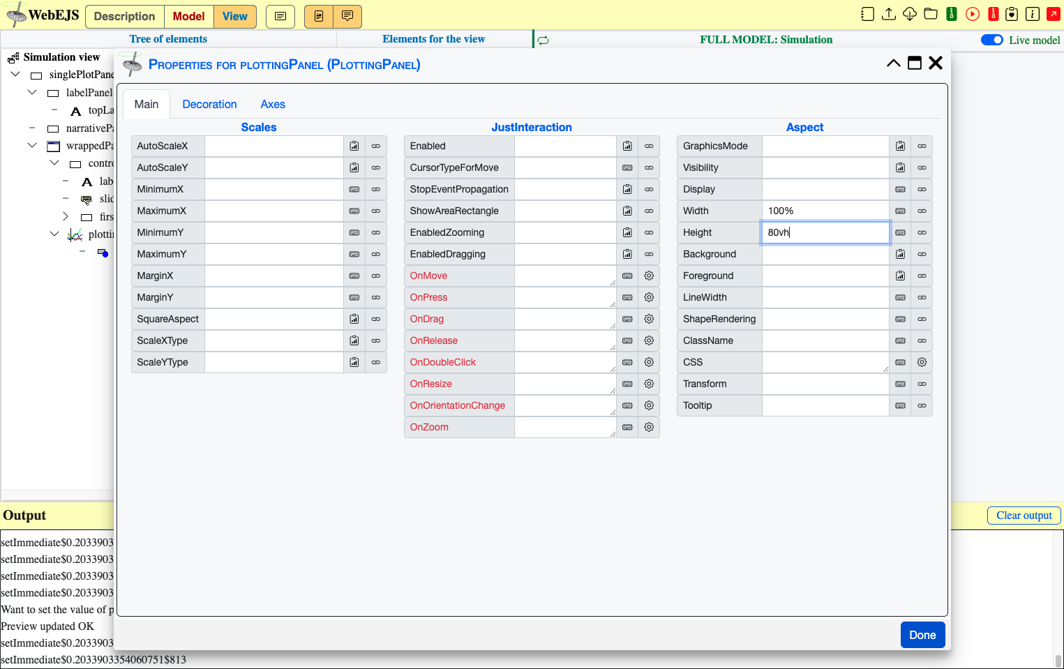Collapse the labelPanel tree node

32,92
